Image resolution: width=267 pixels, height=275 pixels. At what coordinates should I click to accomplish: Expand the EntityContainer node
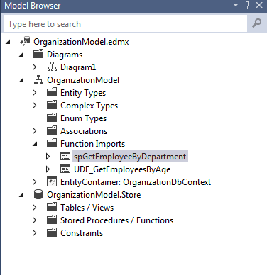(35, 182)
